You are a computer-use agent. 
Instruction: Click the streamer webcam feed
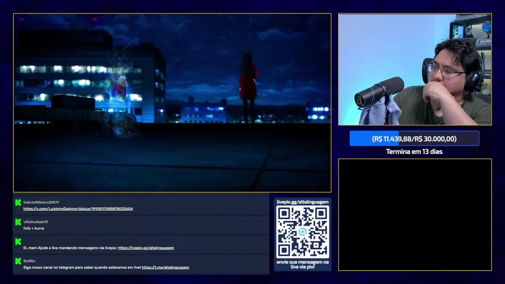tap(415, 69)
